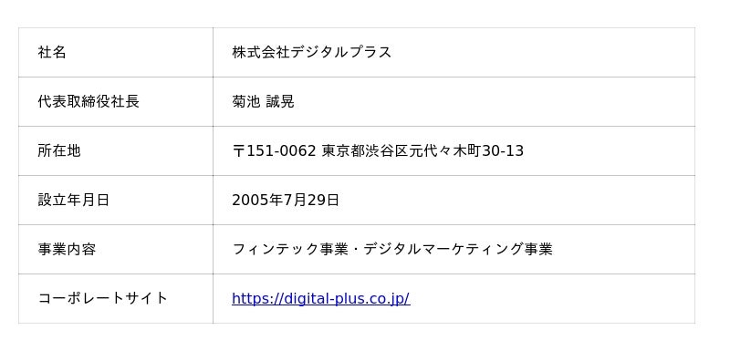Select the company name 株式会社デジタルプラス

[311, 52]
